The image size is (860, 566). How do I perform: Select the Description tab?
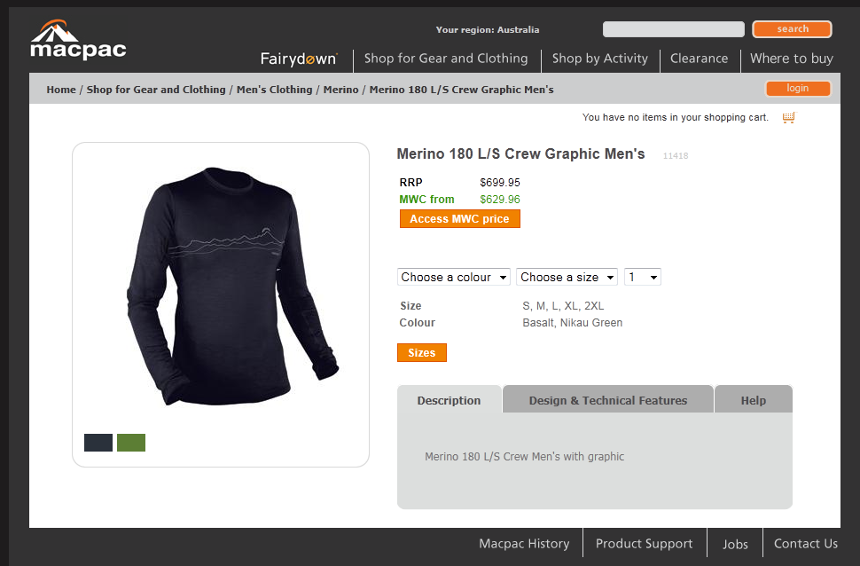(x=449, y=400)
